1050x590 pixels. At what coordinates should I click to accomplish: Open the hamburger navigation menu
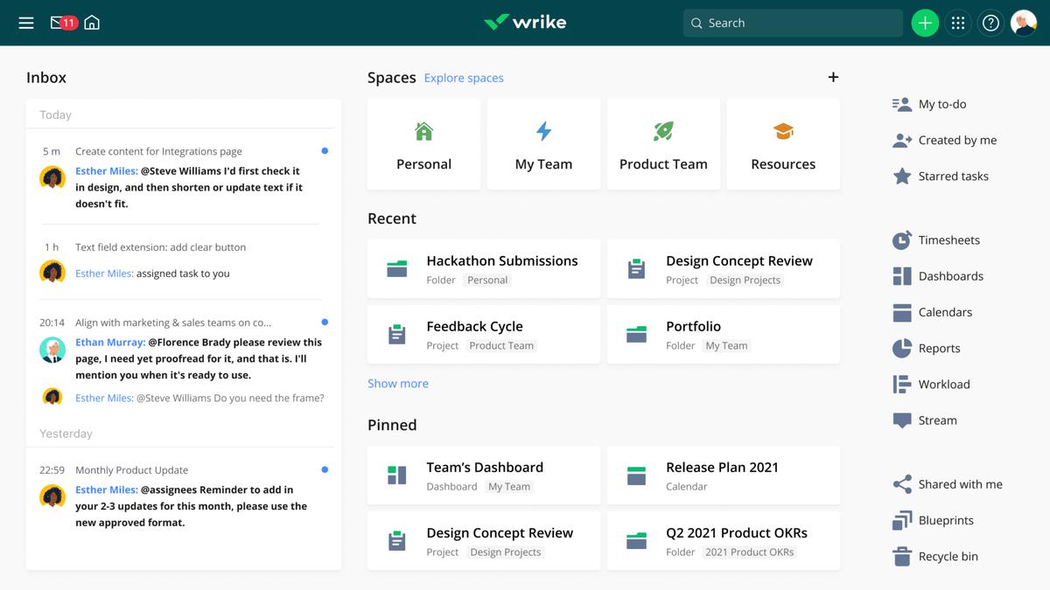(x=26, y=23)
